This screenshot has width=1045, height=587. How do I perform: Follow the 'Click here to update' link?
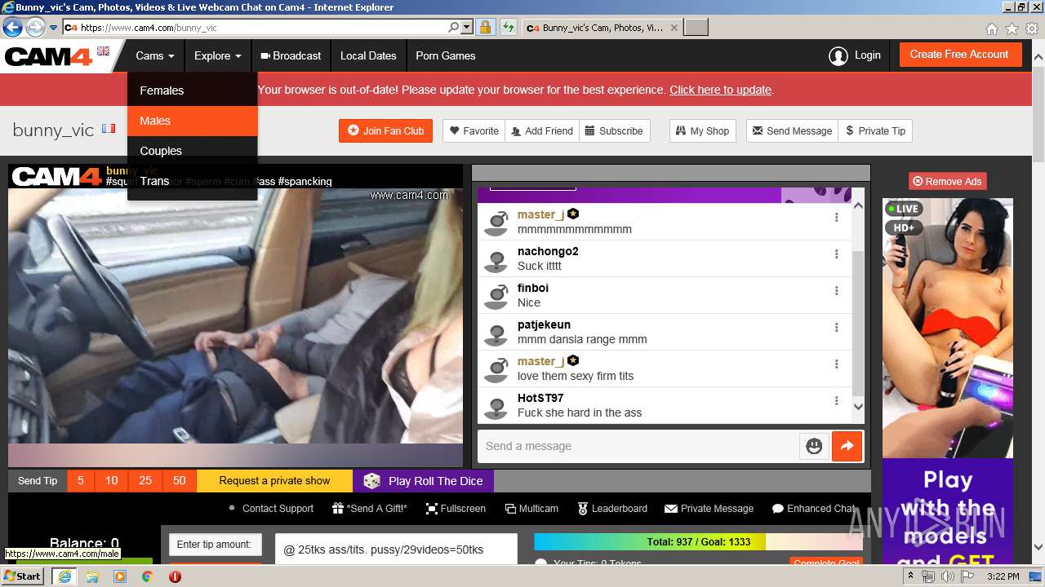tap(720, 90)
